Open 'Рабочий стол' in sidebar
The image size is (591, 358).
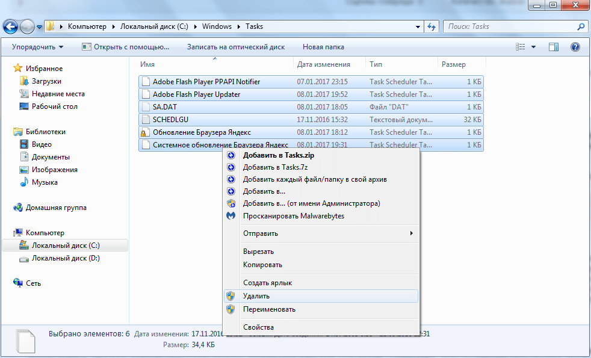click(48, 106)
